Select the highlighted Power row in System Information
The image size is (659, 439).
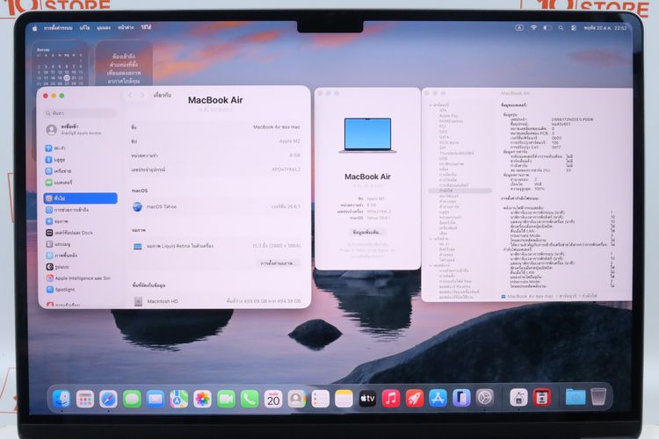(460, 191)
